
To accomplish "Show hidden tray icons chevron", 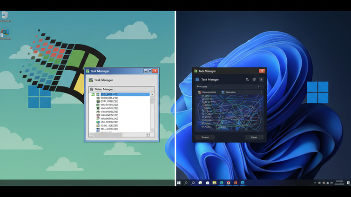I will [x=315, y=183].
